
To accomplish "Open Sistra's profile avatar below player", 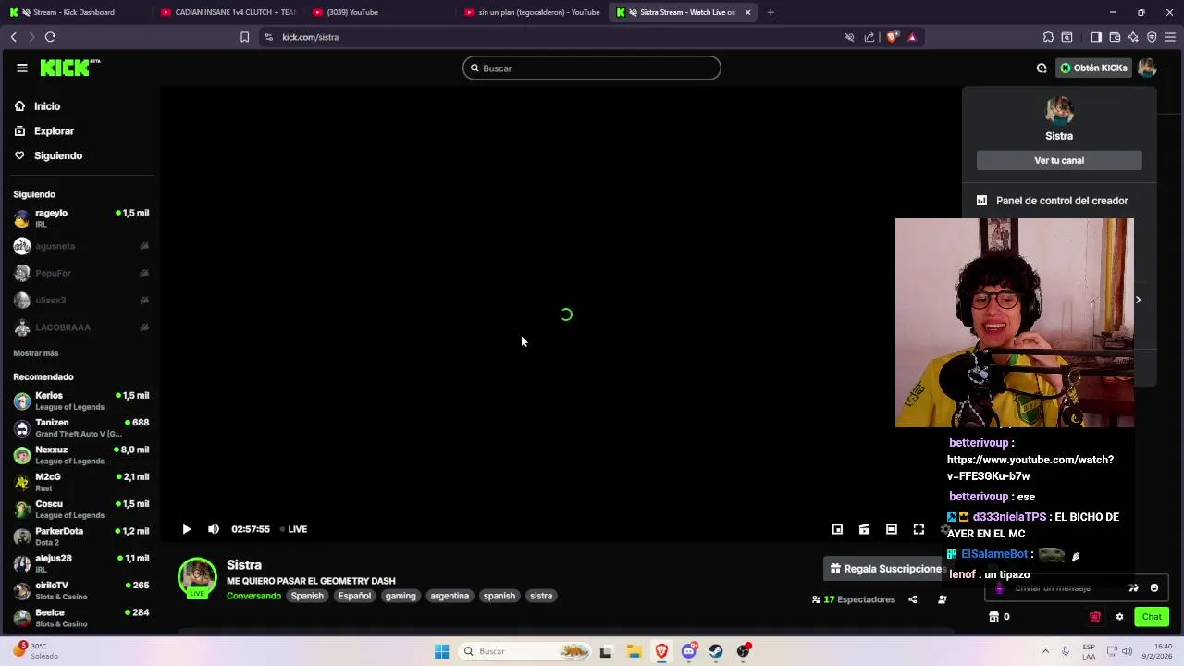I will (x=197, y=578).
